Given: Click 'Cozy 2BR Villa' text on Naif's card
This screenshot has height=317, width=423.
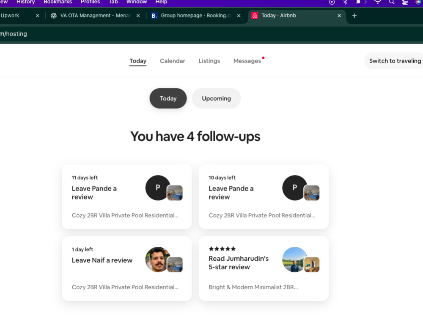Looking at the screenshot, I should click(x=125, y=287).
